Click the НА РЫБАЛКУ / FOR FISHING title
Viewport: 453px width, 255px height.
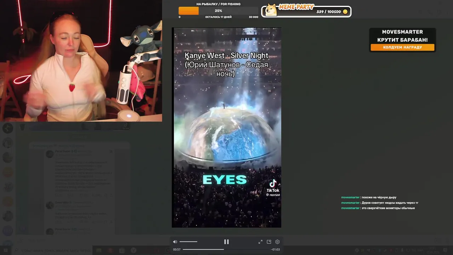tap(218, 4)
